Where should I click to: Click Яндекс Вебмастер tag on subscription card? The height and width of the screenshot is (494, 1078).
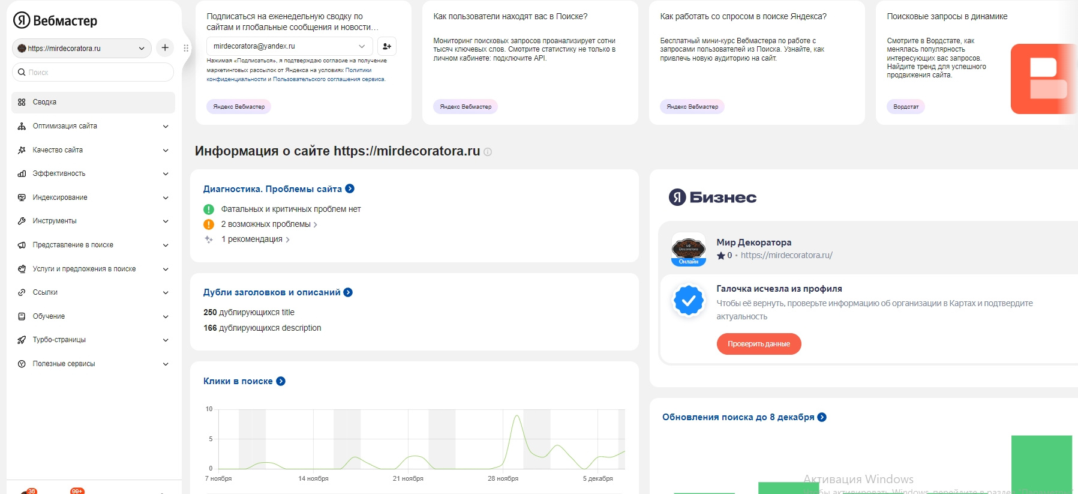pos(239,107)
